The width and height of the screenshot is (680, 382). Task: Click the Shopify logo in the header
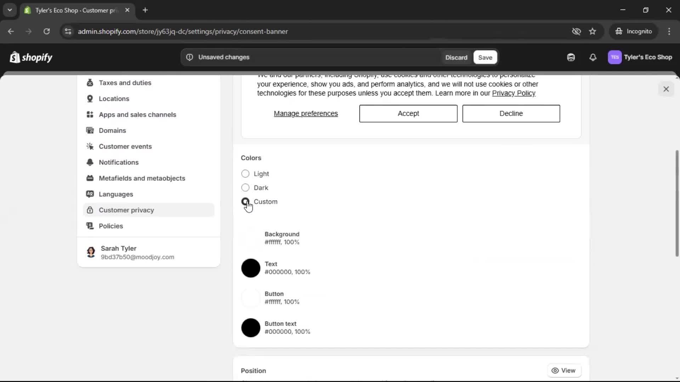pyautogui.click(x=31, y=57)
